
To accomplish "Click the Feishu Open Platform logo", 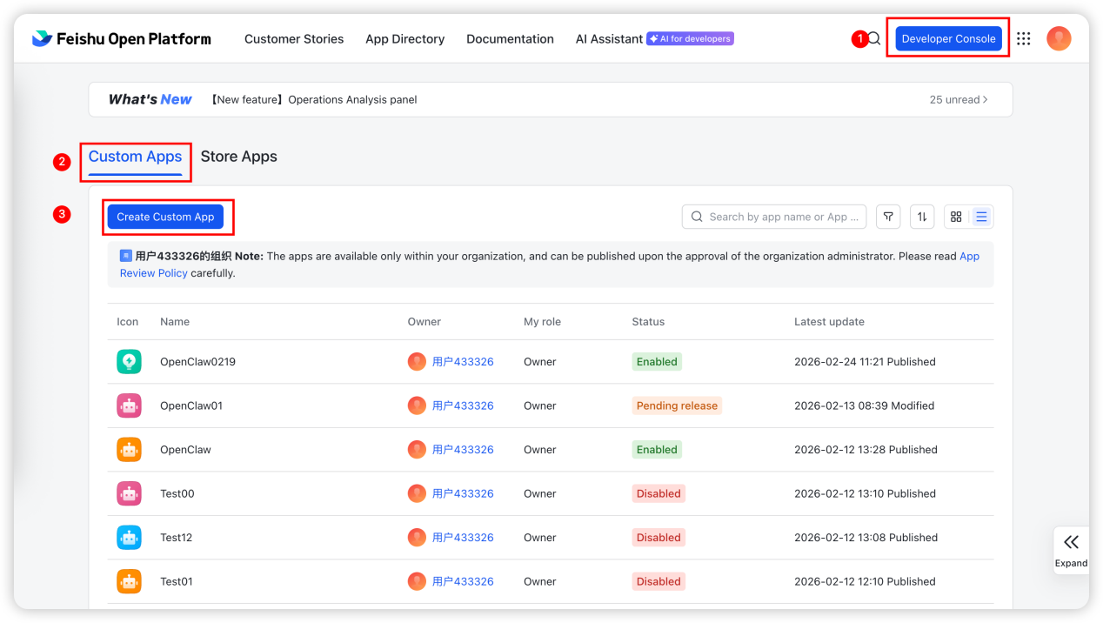I will click(x=122, y=38).
